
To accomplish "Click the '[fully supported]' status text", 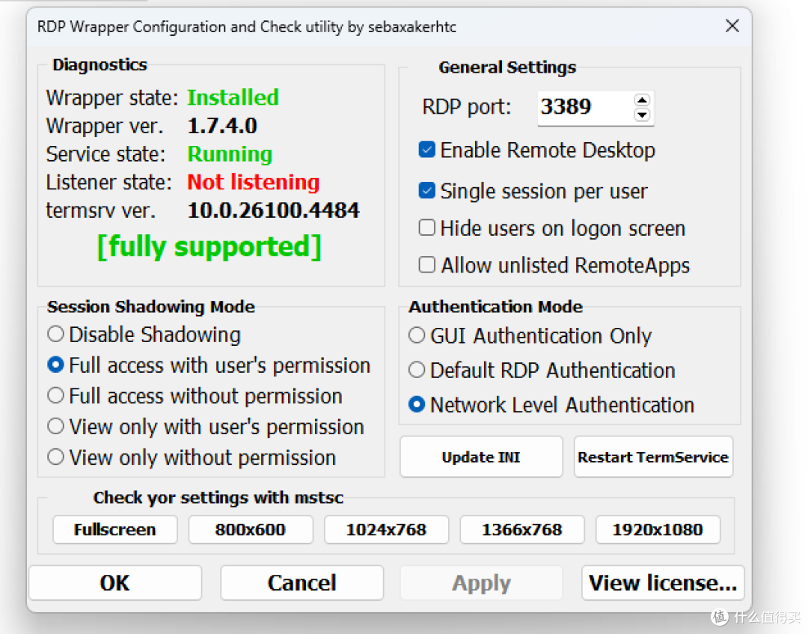I will pyautogui.click(x=209, y=246).
